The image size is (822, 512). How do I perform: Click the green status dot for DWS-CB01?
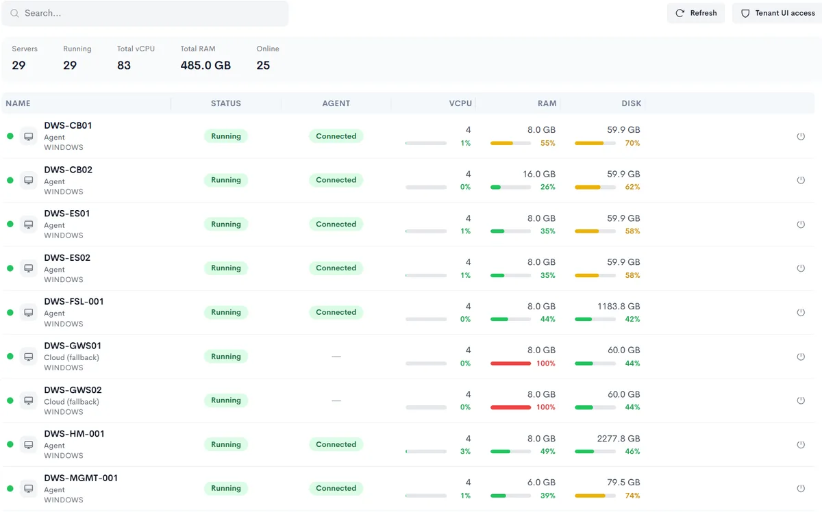click(x=10, y=136)
